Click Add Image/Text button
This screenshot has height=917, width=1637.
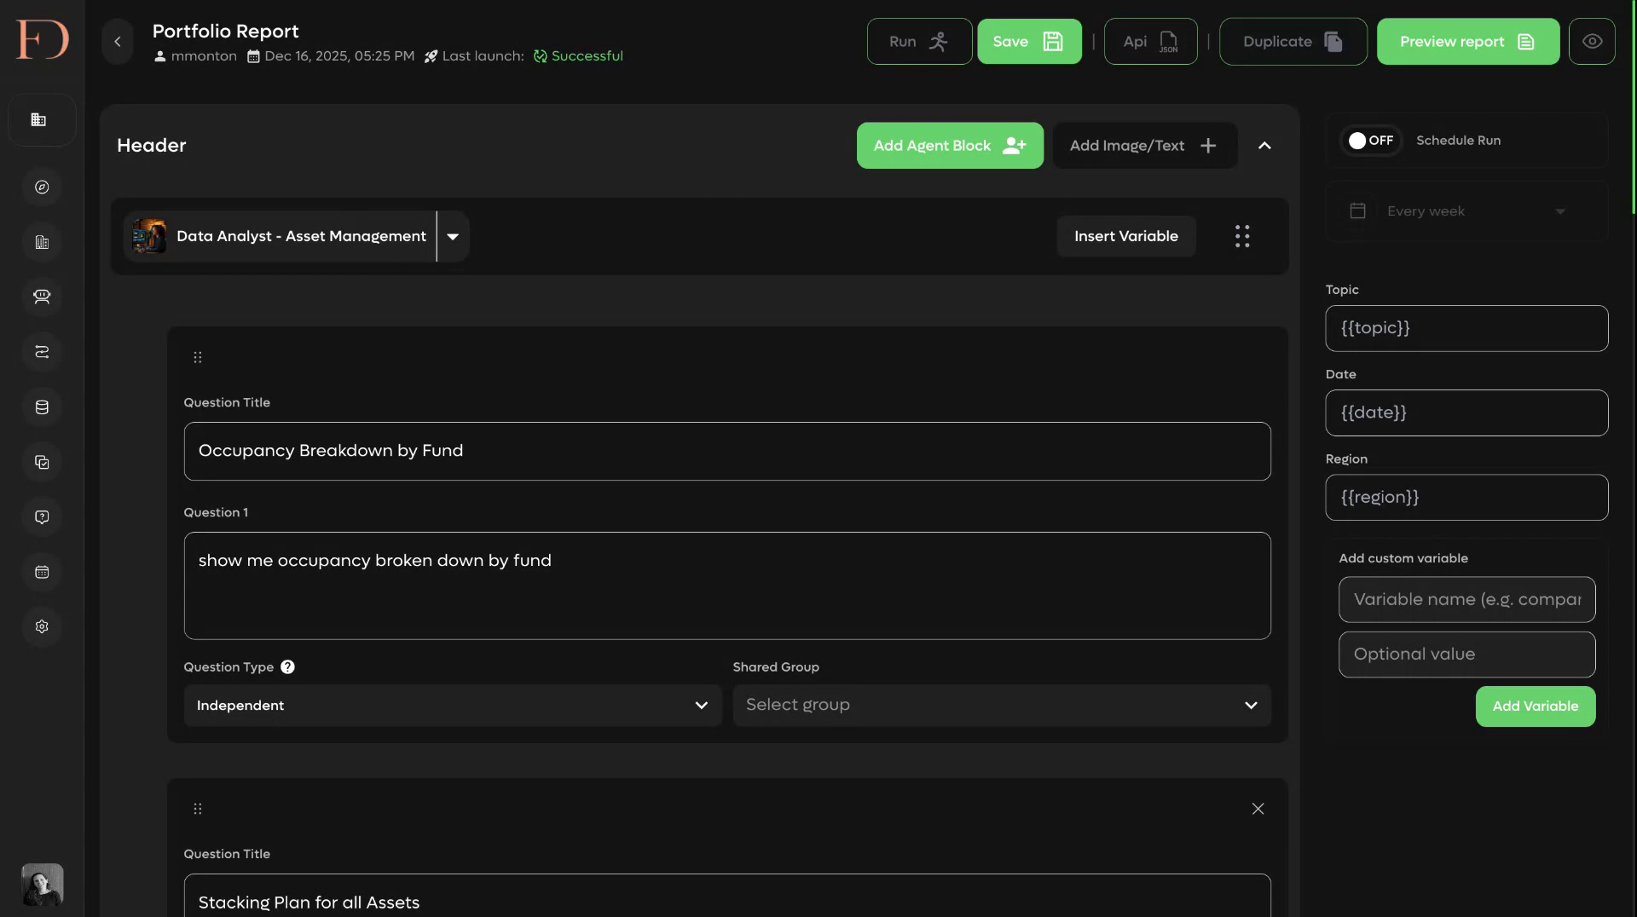tap(1144, 146)
